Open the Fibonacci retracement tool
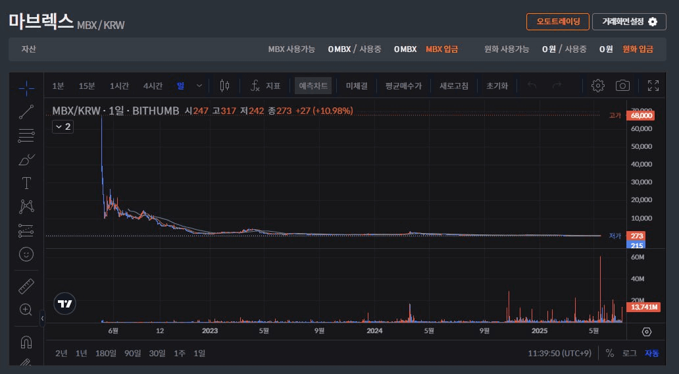Screen dimensions: 679x374 (26, 136)
